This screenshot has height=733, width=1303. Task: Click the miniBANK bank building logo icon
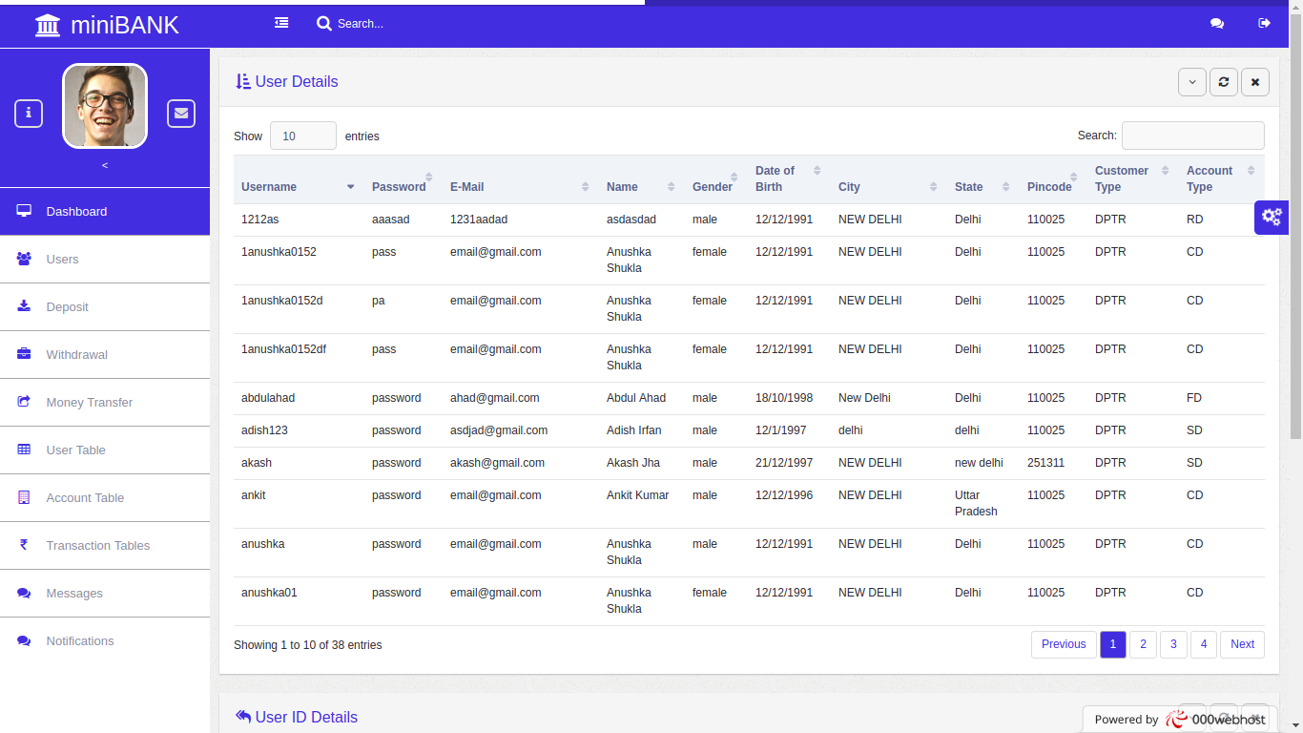point(48,26)
